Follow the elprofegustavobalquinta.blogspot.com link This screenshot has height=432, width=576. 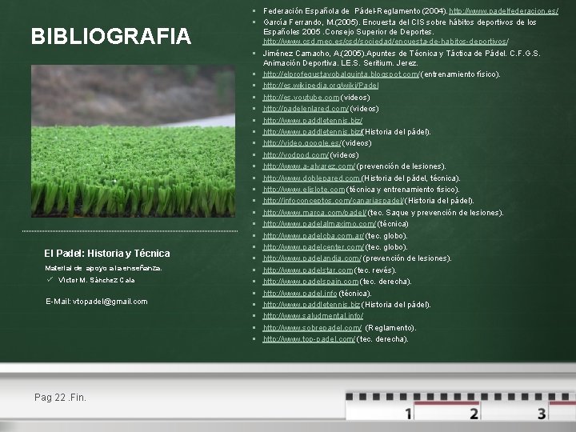pos(341,74)
